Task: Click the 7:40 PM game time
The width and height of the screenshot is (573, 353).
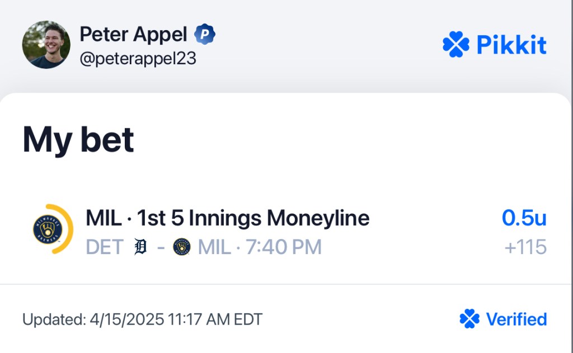Action: (x=284, y=247)
